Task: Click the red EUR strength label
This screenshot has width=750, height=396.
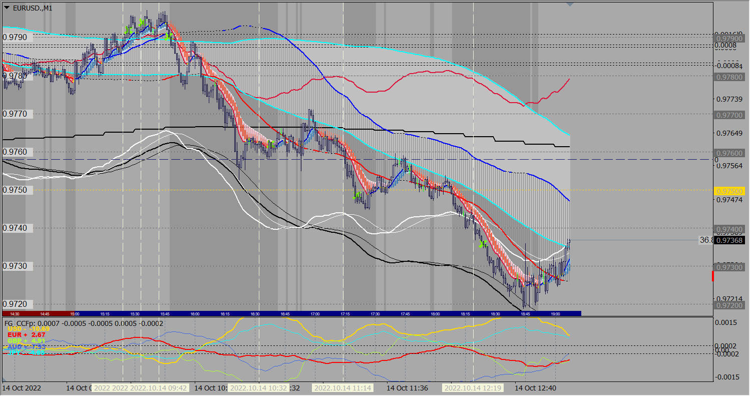Action: [x=27, y=335]
